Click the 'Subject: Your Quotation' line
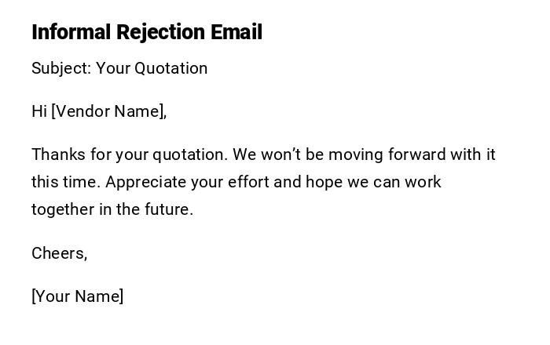The height and width of the screenshot is (345, 550). tap(119, 68)
